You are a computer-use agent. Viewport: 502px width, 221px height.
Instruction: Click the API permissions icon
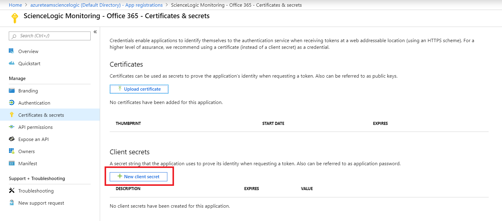pyautogui.click(x=12, y=127)
